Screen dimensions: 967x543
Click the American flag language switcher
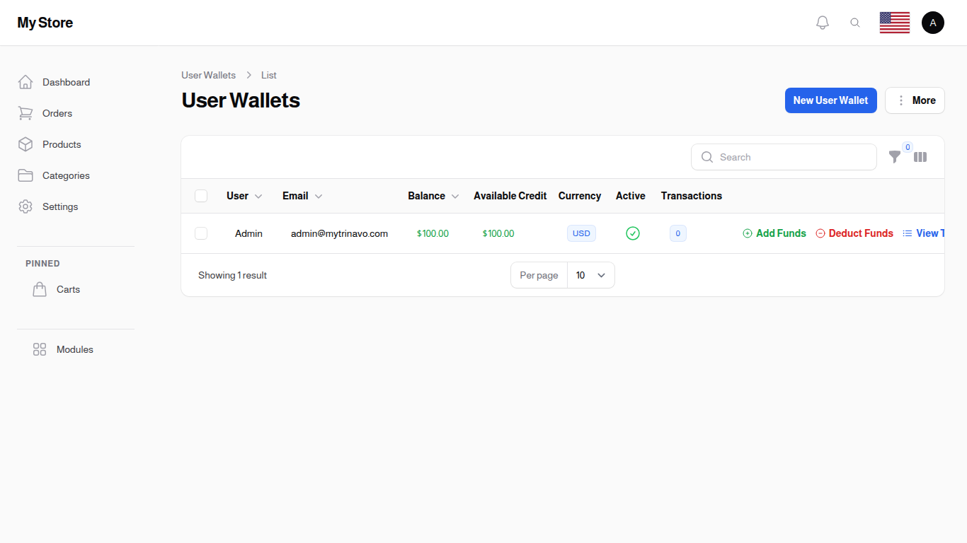point(894,22)
